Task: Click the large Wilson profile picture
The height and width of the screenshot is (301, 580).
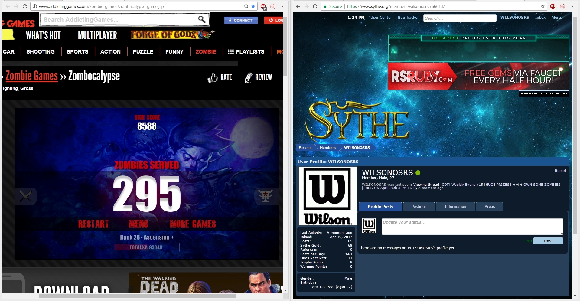Action: point(327,196)
